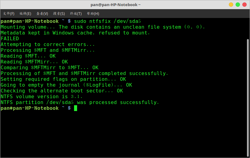The width and height of the screenshot is (250, 158).
Task: Close the terminal with the red button
Action: (x=244, y=5)
